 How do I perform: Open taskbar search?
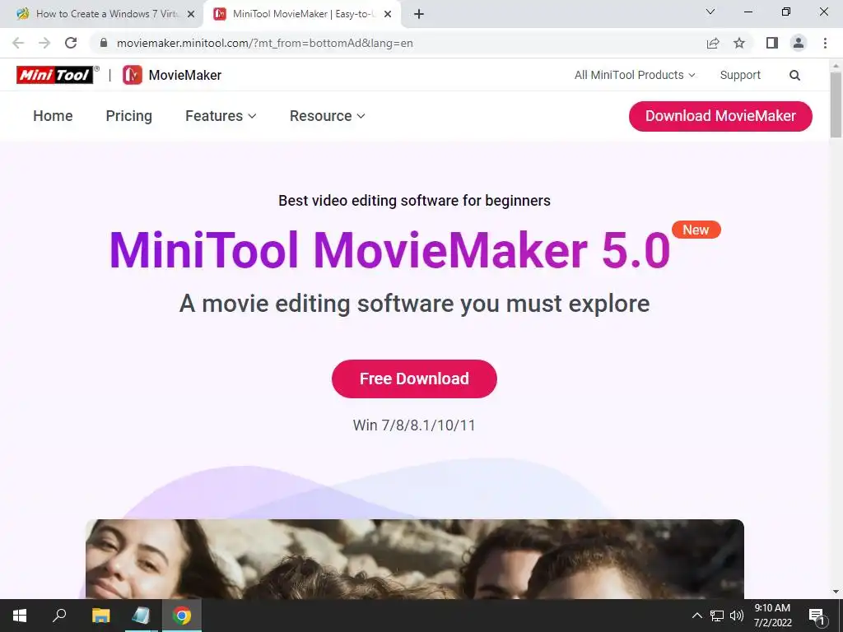(59, 616)
